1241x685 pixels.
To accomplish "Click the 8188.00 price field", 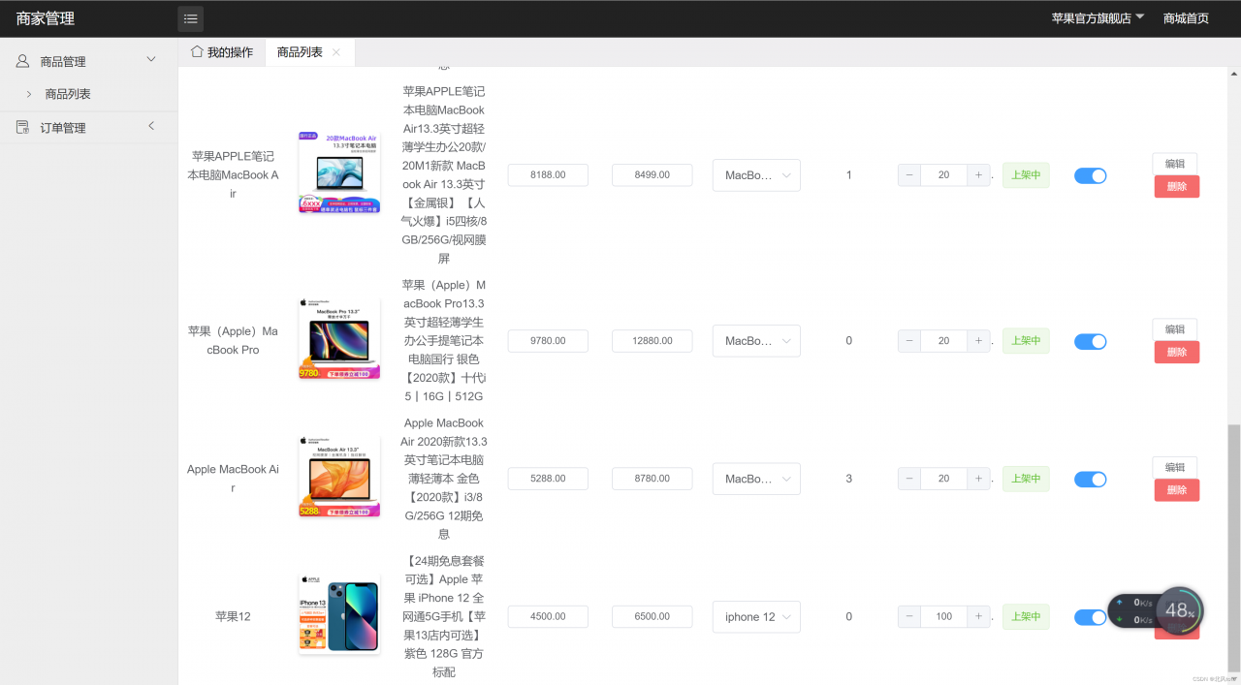I will [548, 175].
